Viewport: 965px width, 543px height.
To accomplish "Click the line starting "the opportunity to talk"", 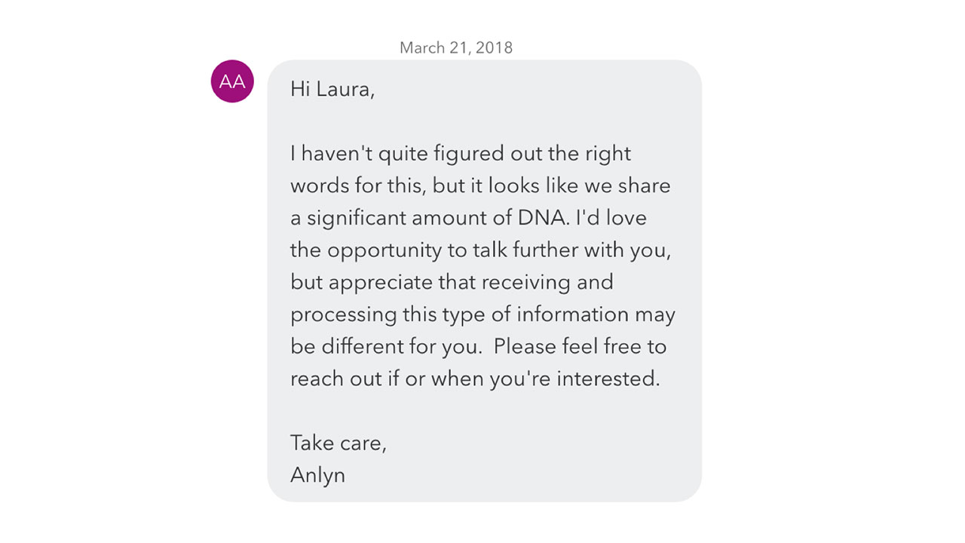I will click(480, 250).
